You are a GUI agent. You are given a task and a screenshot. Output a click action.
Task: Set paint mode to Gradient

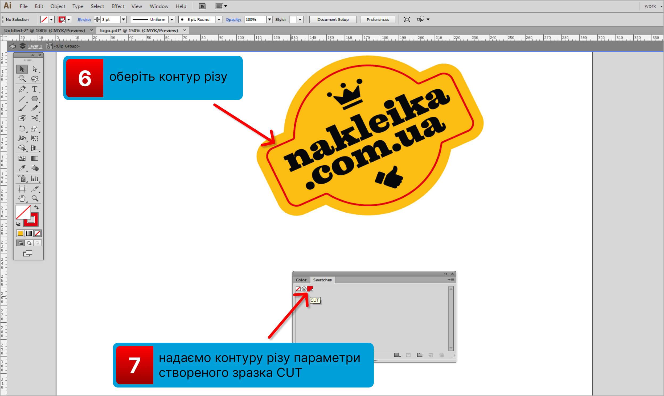[x=29, y=234]
